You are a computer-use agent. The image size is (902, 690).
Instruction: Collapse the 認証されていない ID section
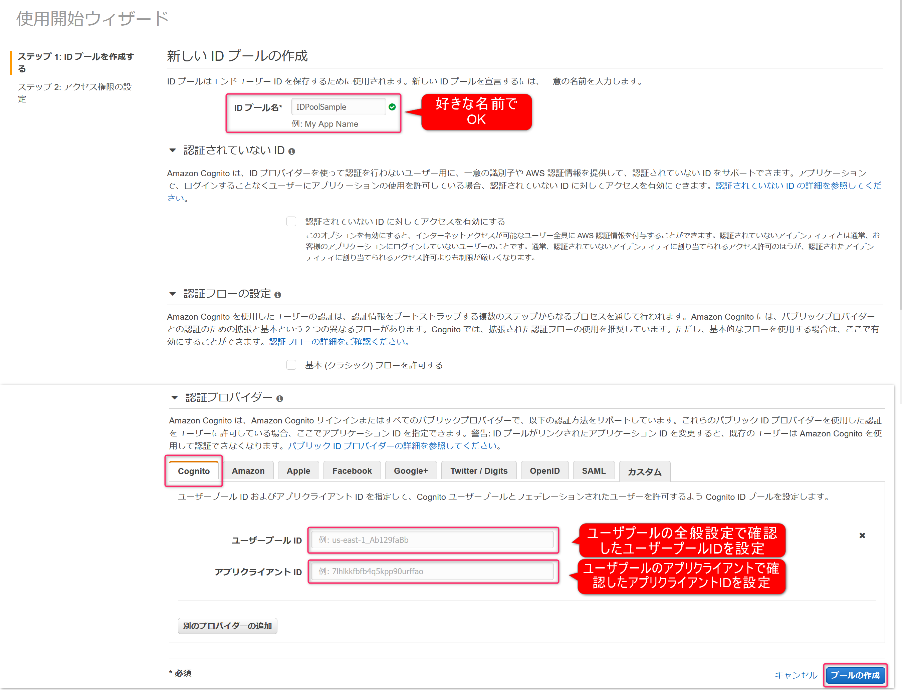click(x=173, y=151)
